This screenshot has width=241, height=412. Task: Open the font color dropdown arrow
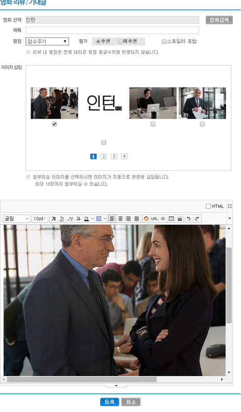click(92, 218)
